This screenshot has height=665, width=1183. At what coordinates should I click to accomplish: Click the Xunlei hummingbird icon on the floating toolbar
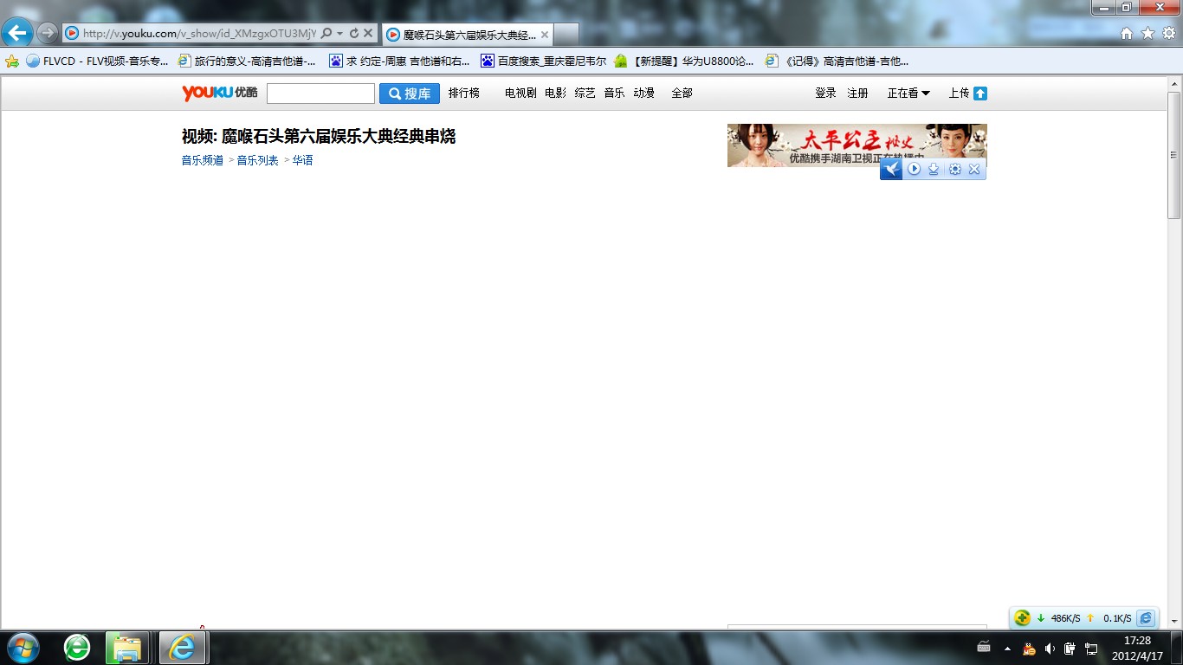click(x=891, y=169)
